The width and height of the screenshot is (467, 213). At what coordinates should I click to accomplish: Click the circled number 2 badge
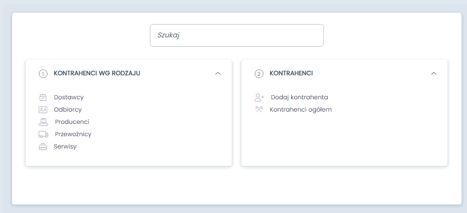click(x=259, y=74)
